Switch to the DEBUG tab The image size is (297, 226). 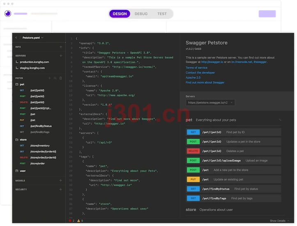pos(141,14)
